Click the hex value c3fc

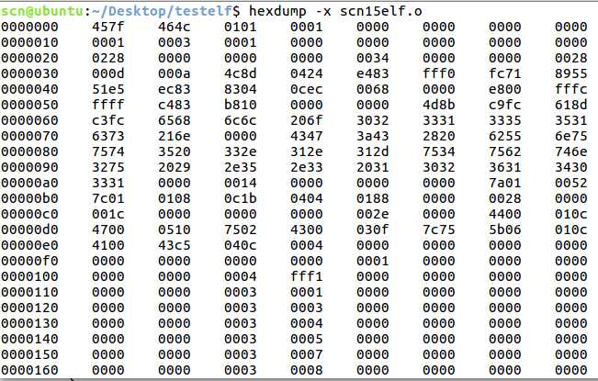pos(107,120)
